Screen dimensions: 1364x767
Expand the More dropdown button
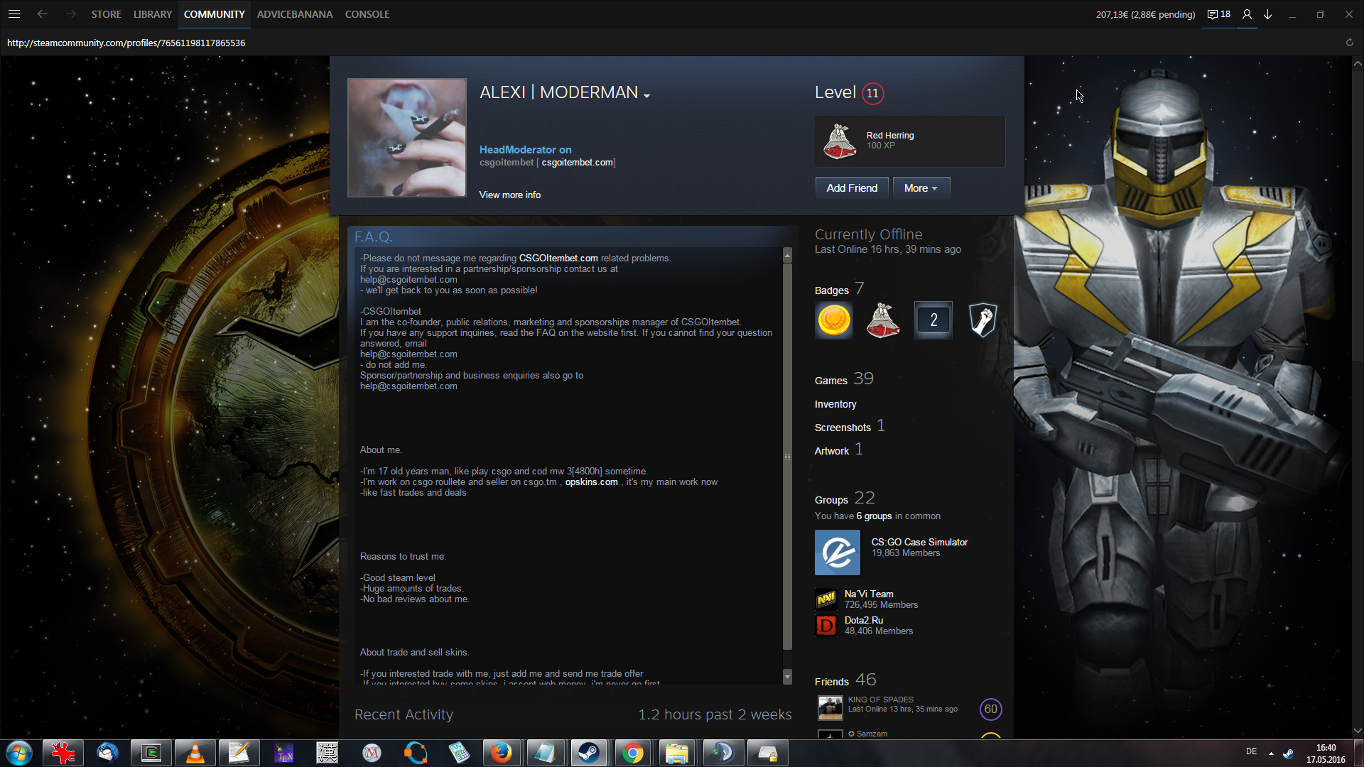pyautogui.click(x=921, y=188)
